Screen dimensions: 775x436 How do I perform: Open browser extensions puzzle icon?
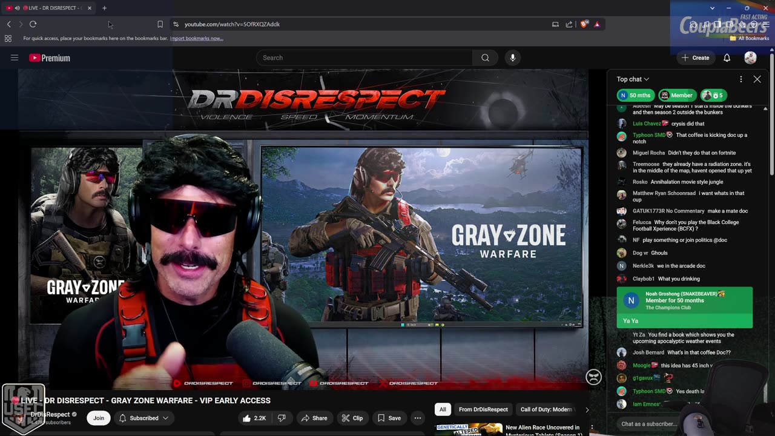(694, 24)
